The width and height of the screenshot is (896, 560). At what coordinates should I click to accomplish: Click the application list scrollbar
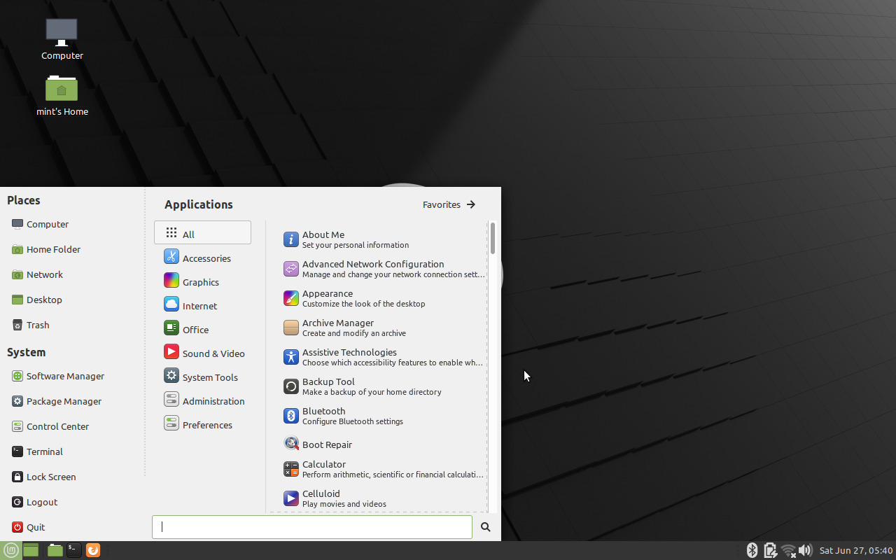click(x=493, y=239)
